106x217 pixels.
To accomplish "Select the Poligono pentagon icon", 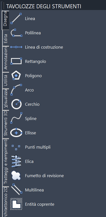I will click(x=16, y=76).
